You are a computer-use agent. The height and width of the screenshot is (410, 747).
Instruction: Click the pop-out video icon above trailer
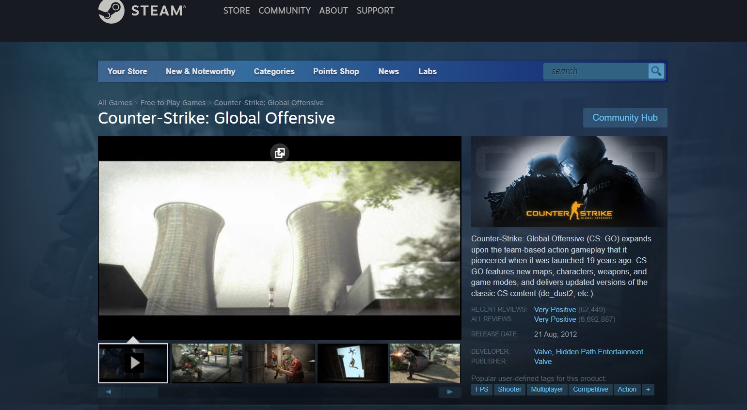click(x=280, y=153)
